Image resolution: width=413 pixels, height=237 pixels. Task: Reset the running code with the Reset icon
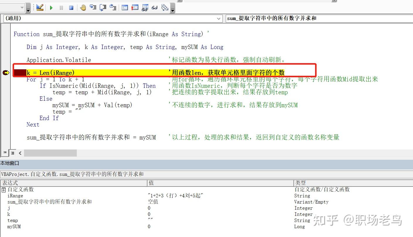click(71, 8)
